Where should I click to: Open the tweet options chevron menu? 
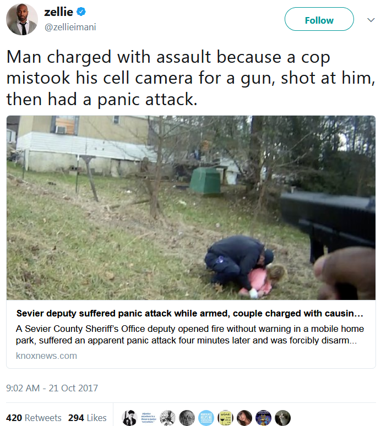[371, 20]
